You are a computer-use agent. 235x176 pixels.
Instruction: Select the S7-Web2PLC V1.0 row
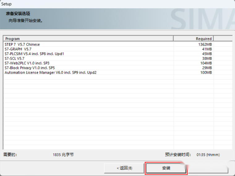(27, 63)
